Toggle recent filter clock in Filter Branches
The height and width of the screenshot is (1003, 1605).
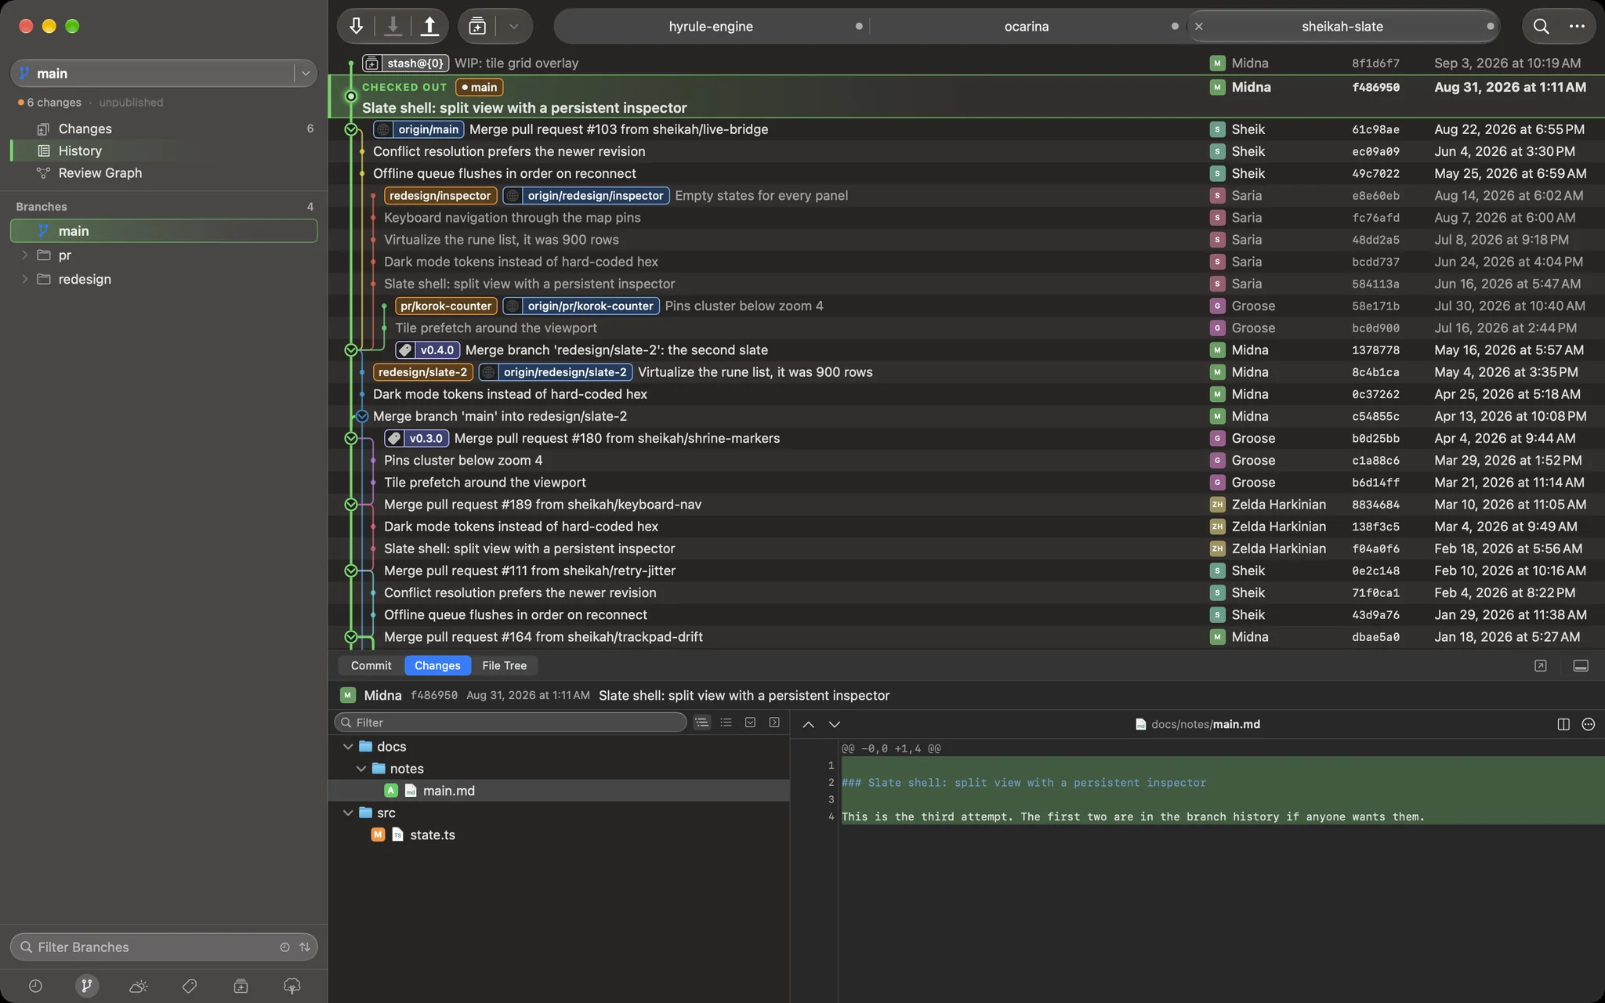(x=284, y=947)
